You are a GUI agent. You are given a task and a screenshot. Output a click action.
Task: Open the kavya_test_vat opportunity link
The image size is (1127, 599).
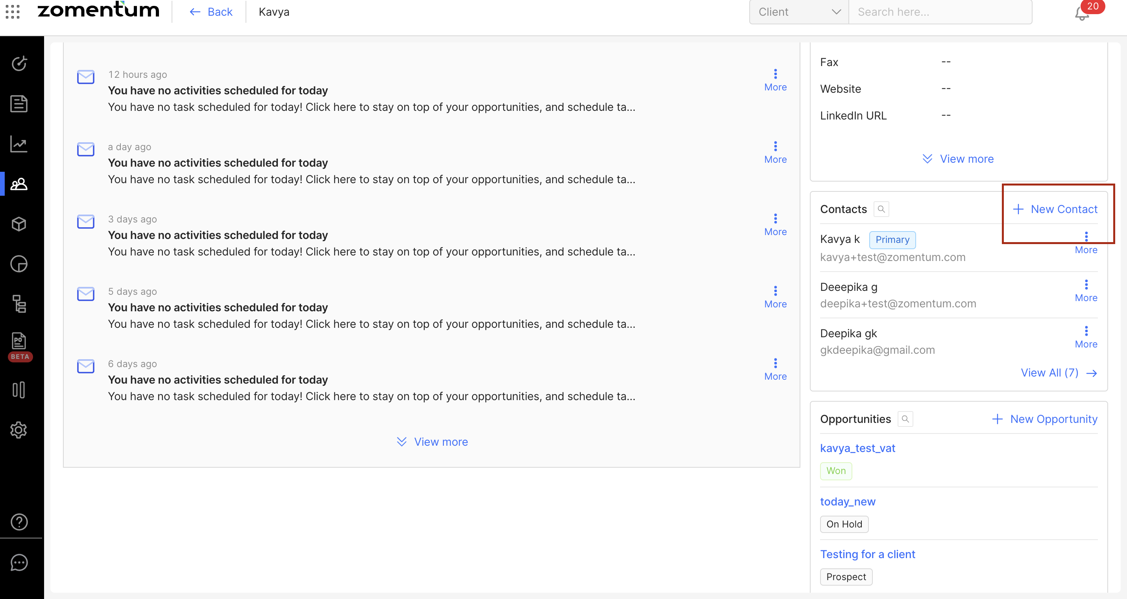pos(857,448)
